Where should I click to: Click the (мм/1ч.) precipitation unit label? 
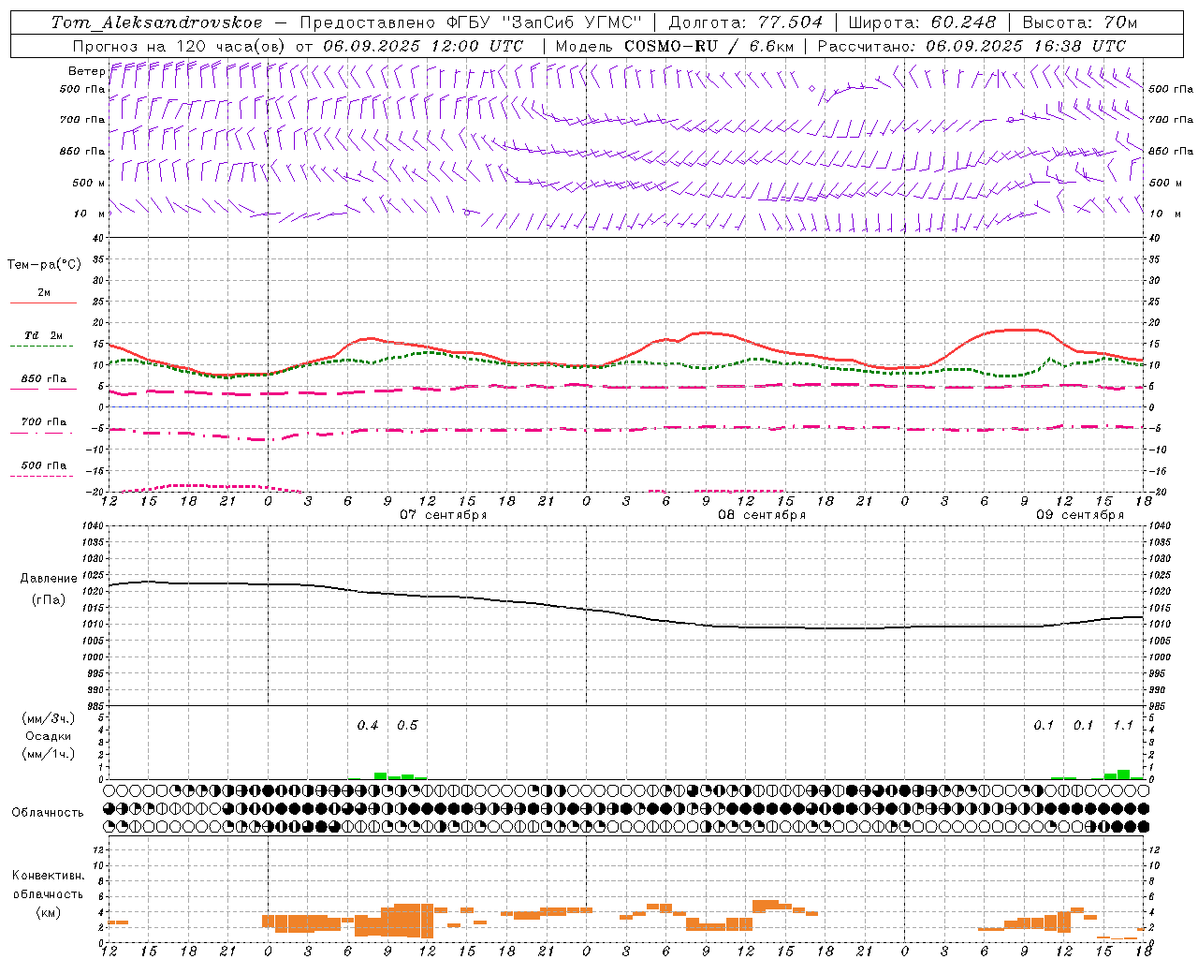[48, 754]
